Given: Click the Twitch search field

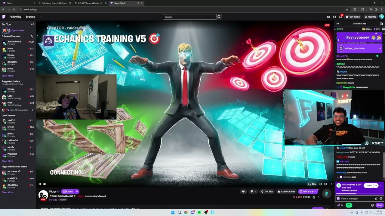Looking at the screenshot, I should tap(189, 17).
